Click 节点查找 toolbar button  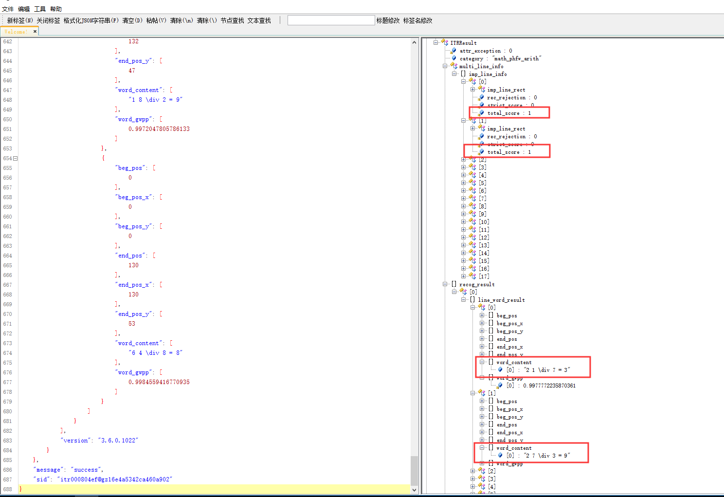coord(233,20)
